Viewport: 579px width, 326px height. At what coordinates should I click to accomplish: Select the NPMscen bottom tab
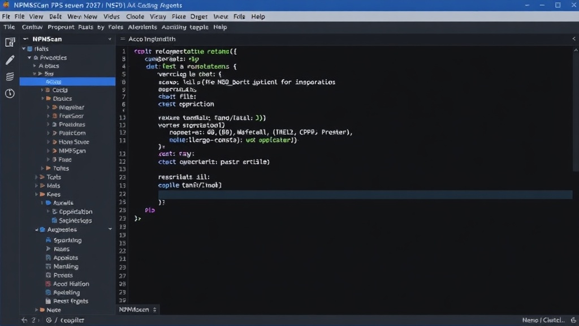coord(134,310)
